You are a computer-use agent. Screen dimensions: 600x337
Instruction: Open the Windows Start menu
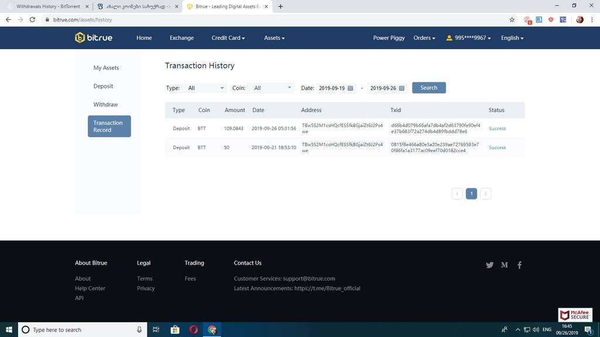[x=9, y=329]
